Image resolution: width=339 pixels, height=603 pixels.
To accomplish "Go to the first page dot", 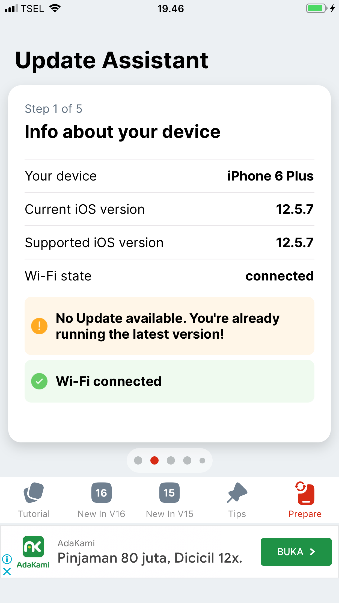I will 138,460.
